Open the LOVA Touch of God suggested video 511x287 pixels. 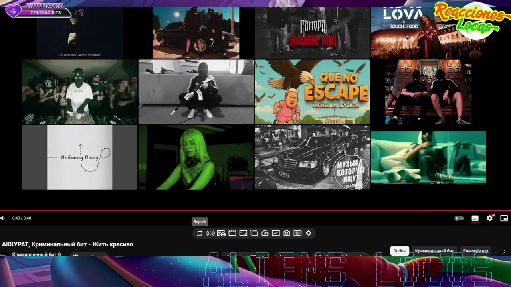click(428, 33)
